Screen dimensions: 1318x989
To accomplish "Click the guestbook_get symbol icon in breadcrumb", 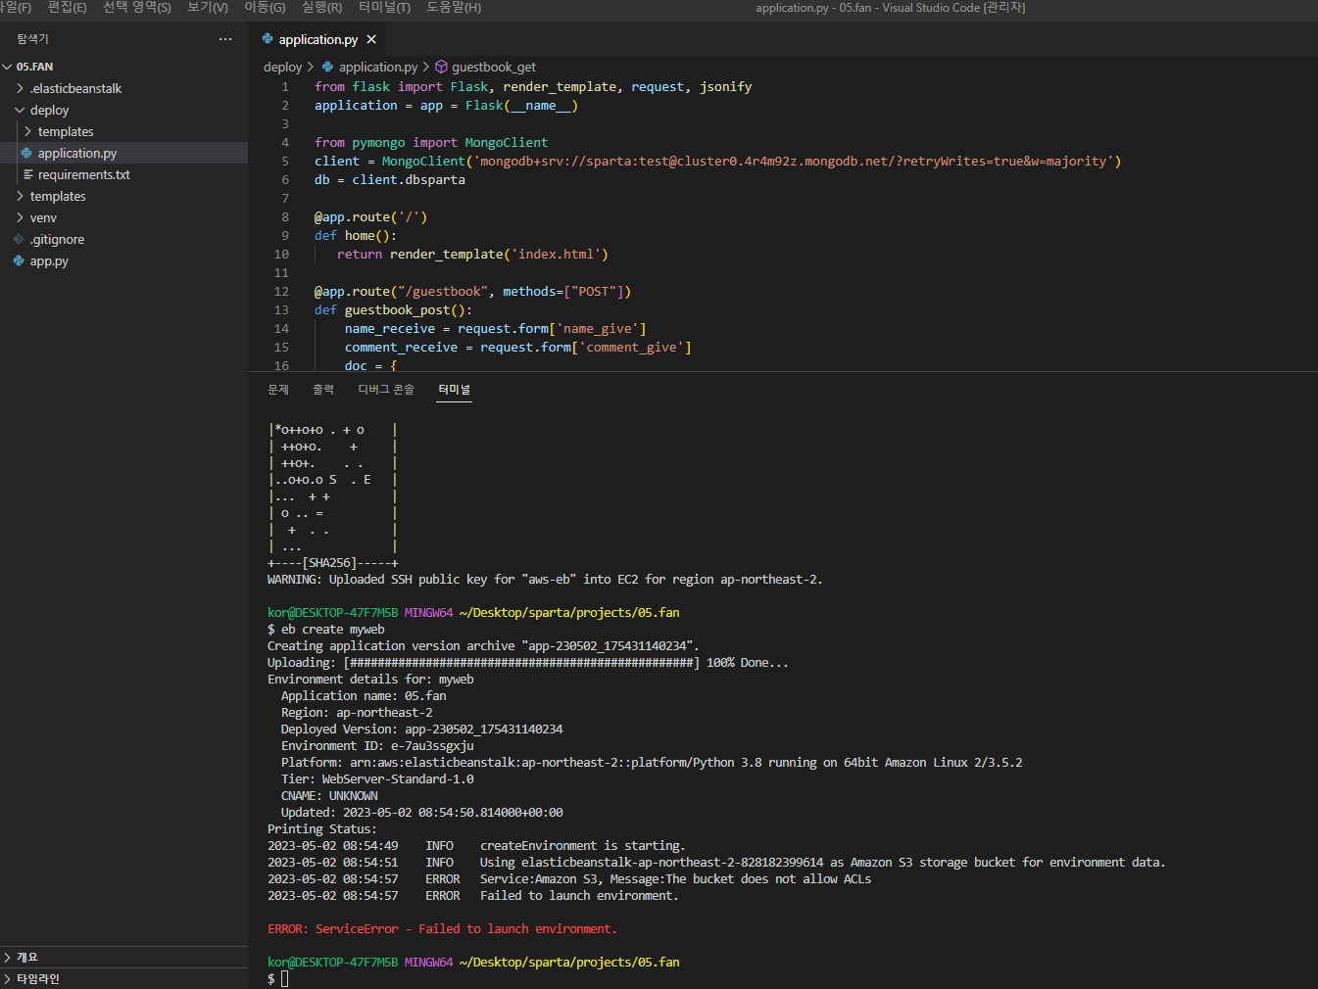I will (x=441, y=67).
